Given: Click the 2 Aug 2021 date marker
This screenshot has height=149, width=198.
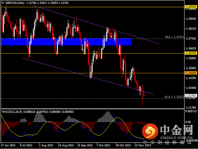Looking at the screenshot, I should tap(46, 145).
